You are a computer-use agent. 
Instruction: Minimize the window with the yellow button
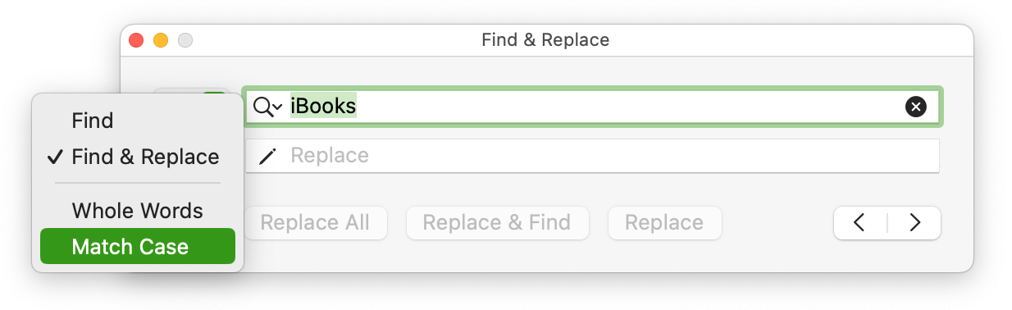click(x=161, y=39)
